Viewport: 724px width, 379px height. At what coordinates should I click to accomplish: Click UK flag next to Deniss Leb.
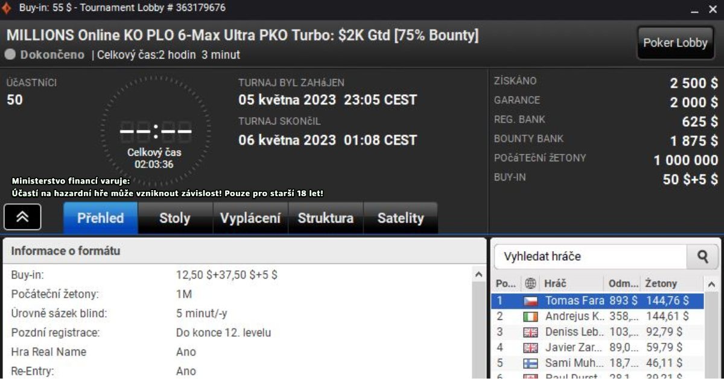[530, 332]
